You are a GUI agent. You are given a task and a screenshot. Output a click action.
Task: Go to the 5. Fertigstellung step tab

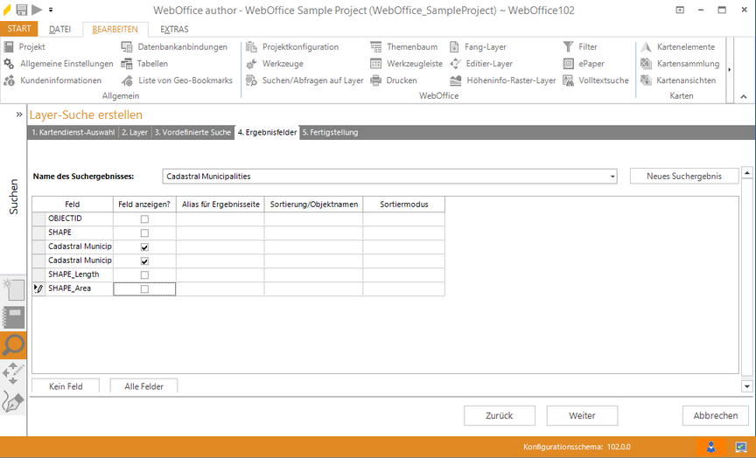point(330,133)
